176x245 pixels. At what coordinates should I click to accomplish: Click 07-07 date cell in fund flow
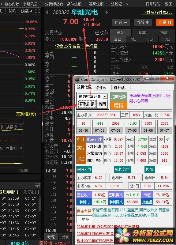click(164, 130)
